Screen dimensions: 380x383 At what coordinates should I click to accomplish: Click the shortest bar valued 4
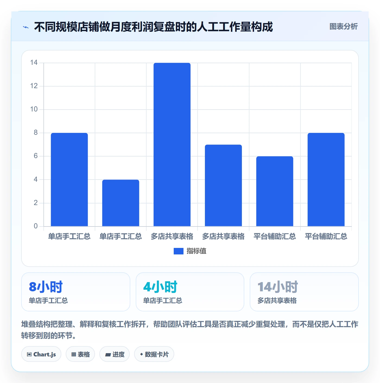coord(121,203)
